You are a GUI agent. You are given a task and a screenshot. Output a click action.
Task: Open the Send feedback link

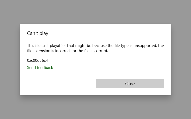pyautogui.click(x=40, y=68)
